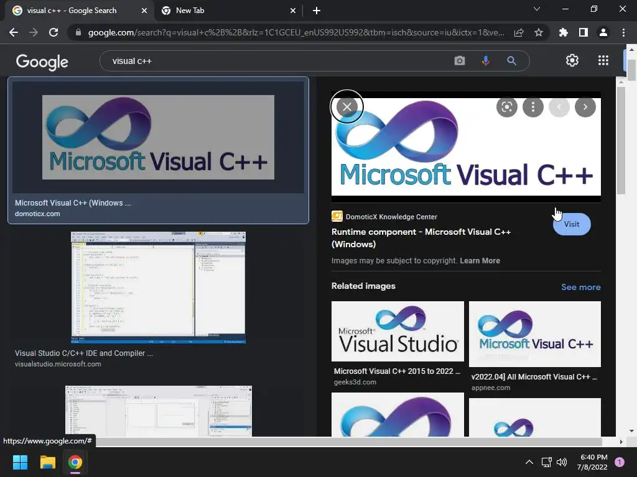The width and height of the screenshot is (637, 477).
Task: Click the horizontal scrollbar at page bottom
Action: click(348, 442)
